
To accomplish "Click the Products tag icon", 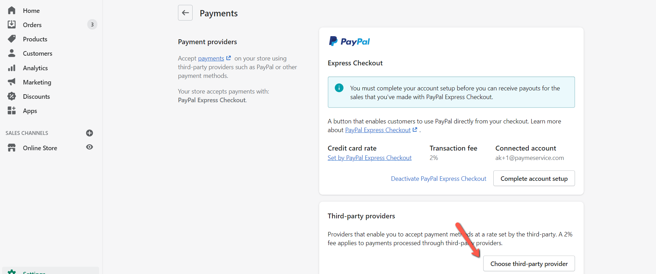I will (12, 39).
